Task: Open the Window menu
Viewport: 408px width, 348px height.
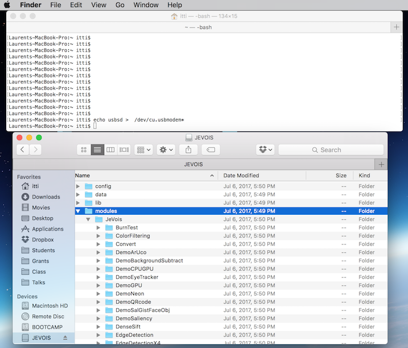Action: tap(146, 5)
